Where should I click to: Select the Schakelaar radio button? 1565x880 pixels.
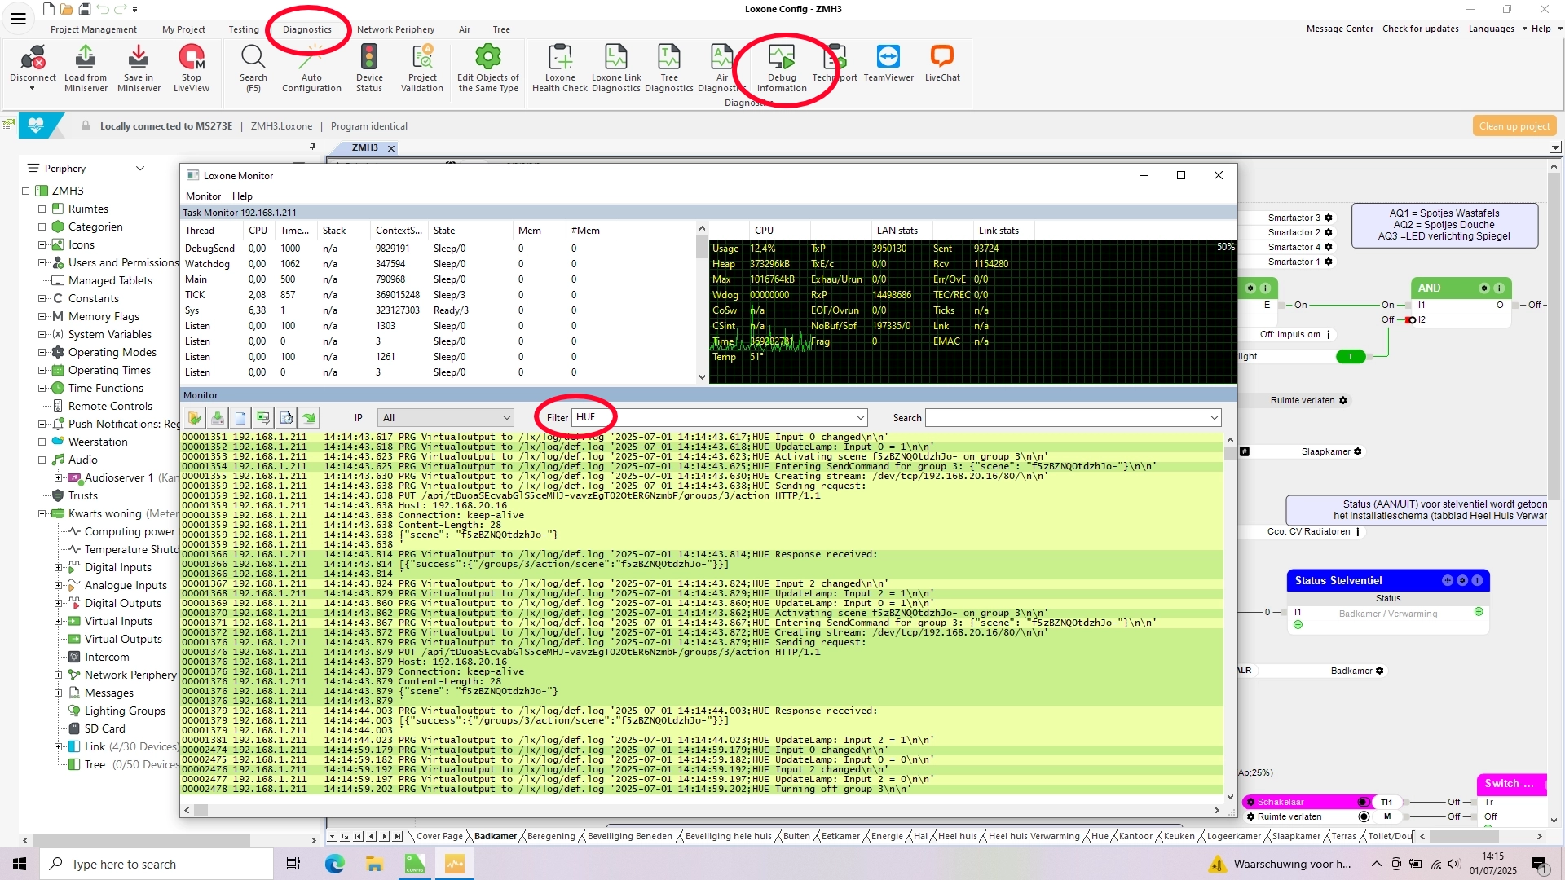[x=1363, y=802]
